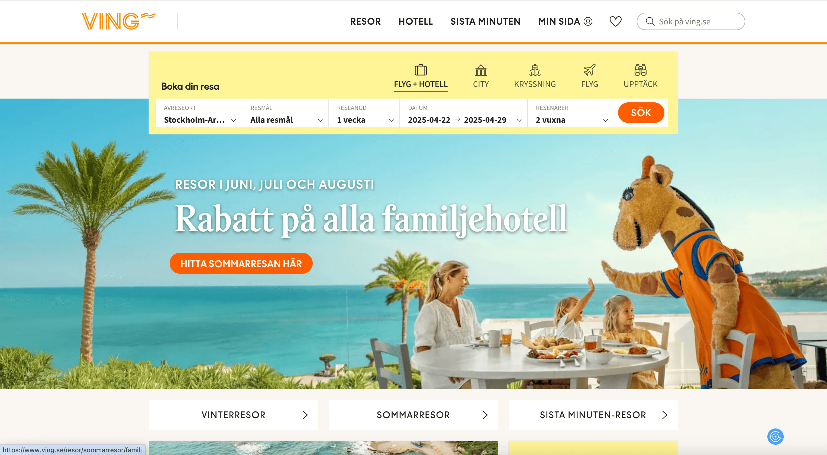The width and height of the screenshot is (827, 455).
Task: Select the City building icon
Action: (481, 70)
